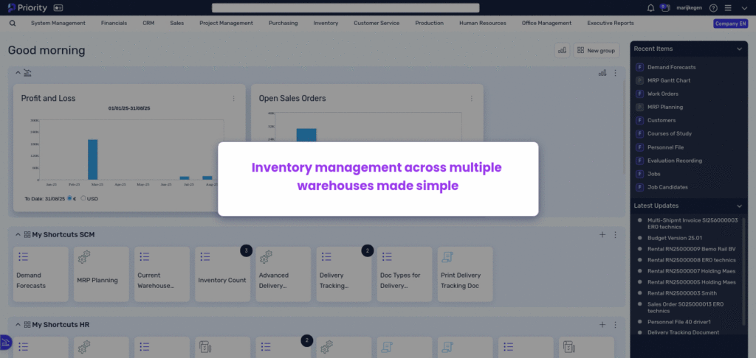Collapse My Shortcuts HR group

point(18,325)
